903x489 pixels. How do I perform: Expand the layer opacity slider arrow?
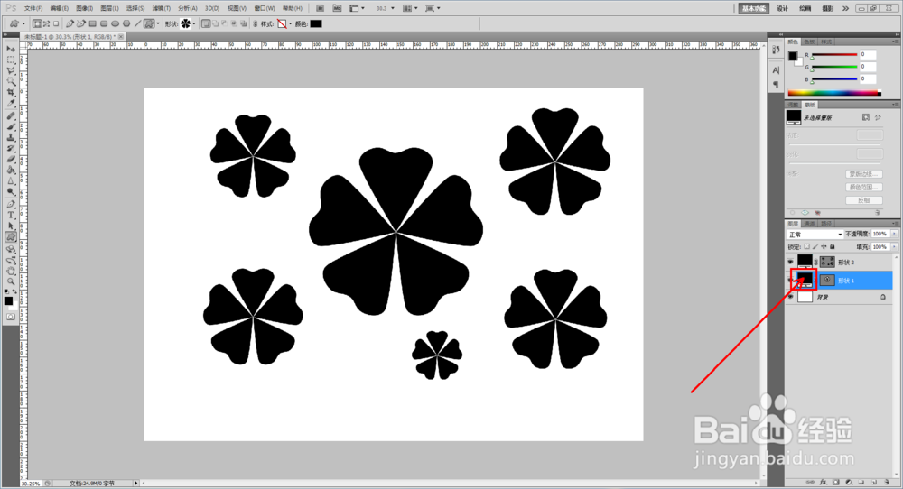[894, 235]
